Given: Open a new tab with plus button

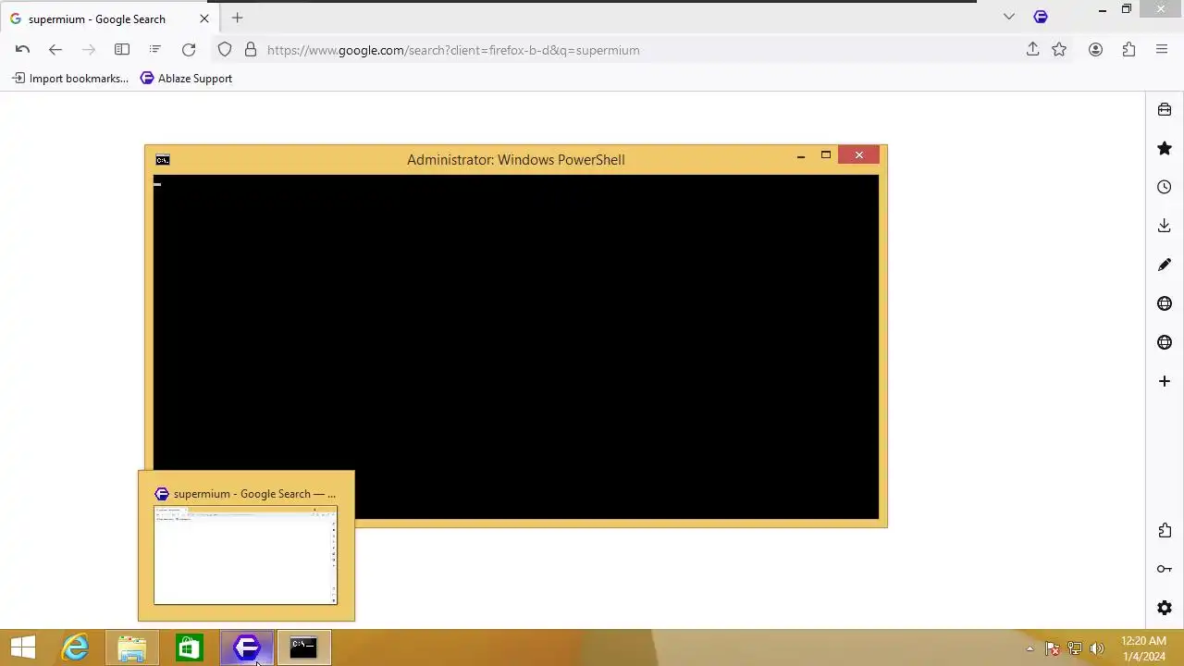Looking at the screenshot, I should tap(238, 18).
